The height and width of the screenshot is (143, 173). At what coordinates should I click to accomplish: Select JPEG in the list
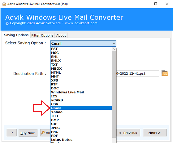coord(81,128)
